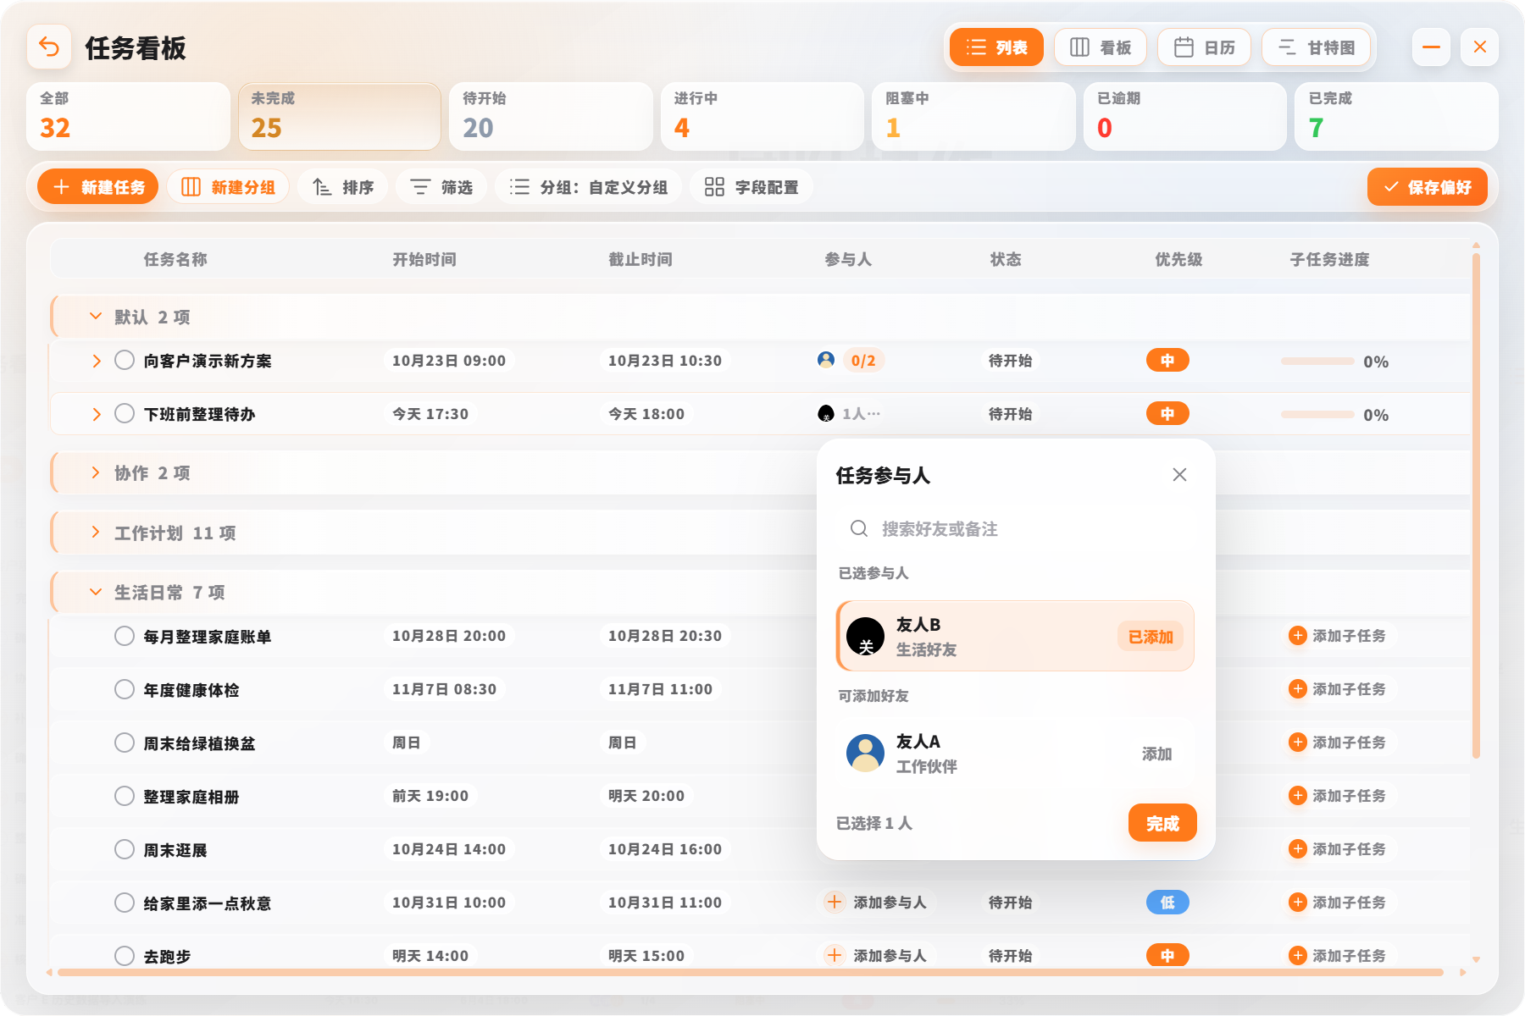The image size is (1525, 1016).
Task: Open 分组：自定义分组 dropdown
Action: (x=589, y=187)
